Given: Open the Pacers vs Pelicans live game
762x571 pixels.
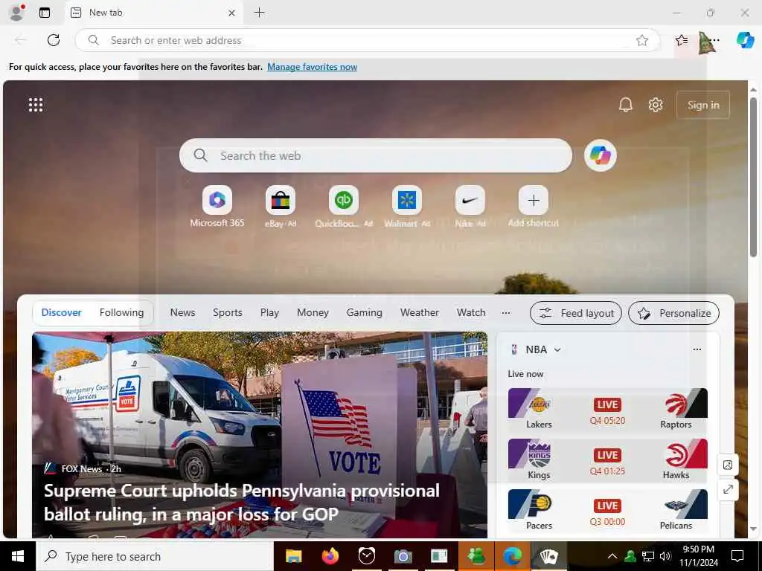Looking at the screenshot, I should pos(607,510).
